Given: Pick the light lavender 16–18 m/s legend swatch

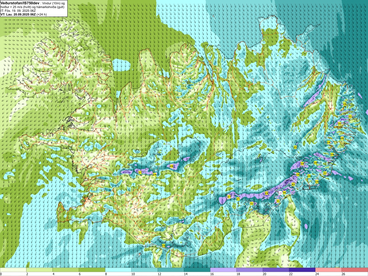Looking at the screenshot, I should pos(223,270).
